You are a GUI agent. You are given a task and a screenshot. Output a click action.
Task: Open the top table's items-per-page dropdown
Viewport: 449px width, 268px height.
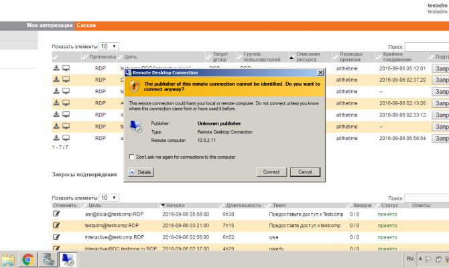(109, 46)
